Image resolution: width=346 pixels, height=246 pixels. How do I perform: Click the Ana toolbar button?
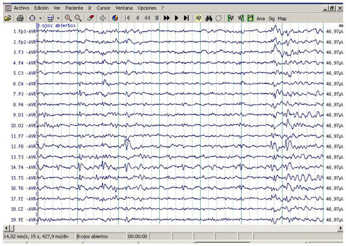[260, 19]
